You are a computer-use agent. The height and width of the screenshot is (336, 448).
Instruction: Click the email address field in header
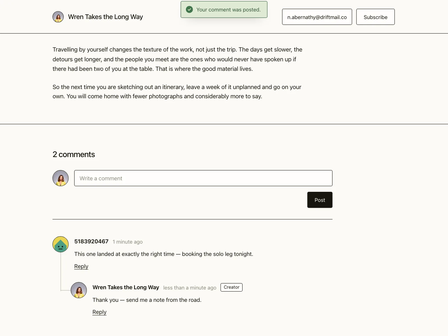pyautogui.click(x=317, y=17)
